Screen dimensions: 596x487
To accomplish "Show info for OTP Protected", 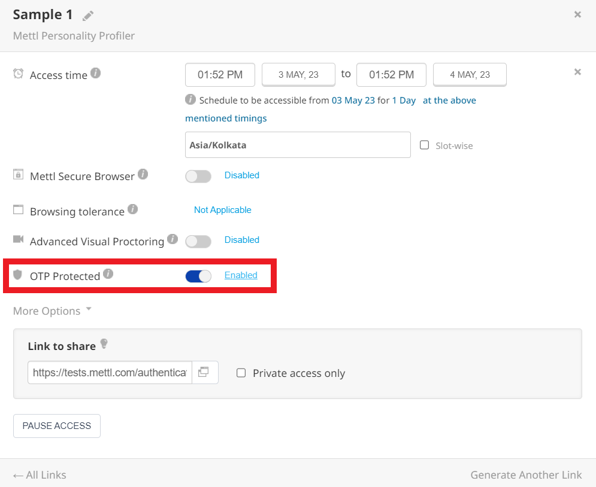I will point(108,273).
